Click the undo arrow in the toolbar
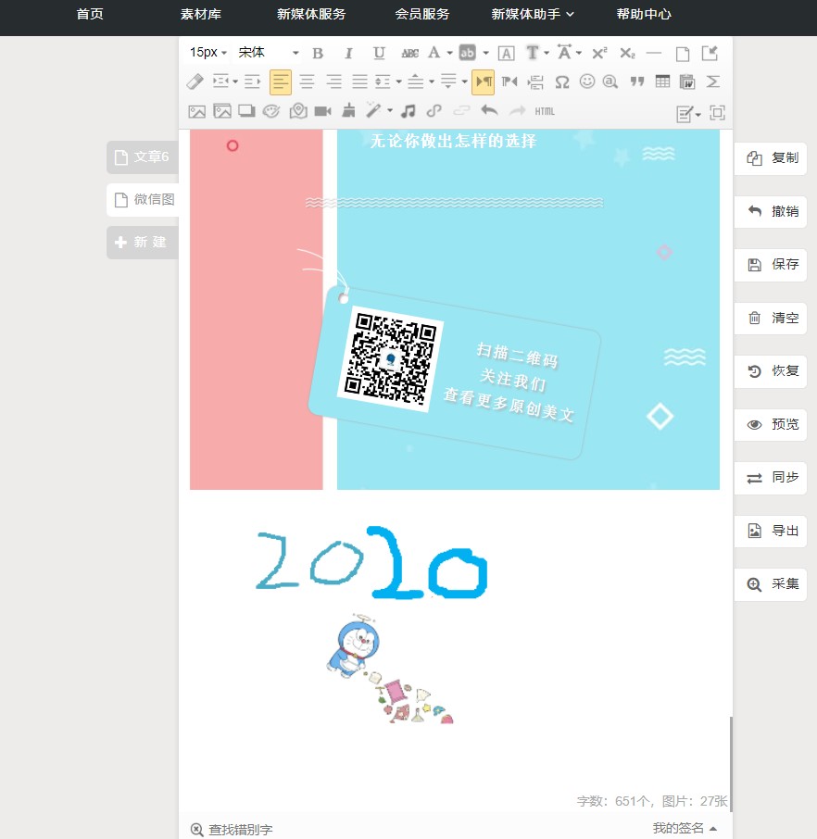The height and width of the screenshot is (839, 817). point(490,111)
